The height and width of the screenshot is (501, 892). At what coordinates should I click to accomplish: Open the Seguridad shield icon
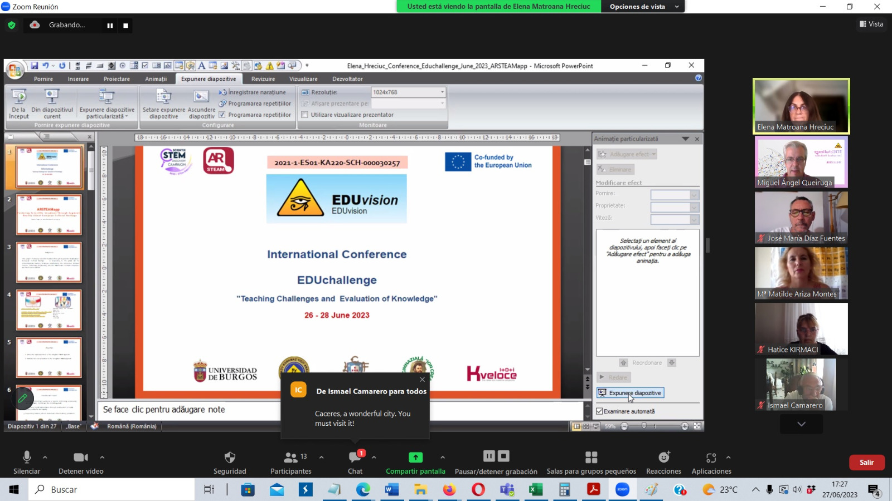point(230,458)
